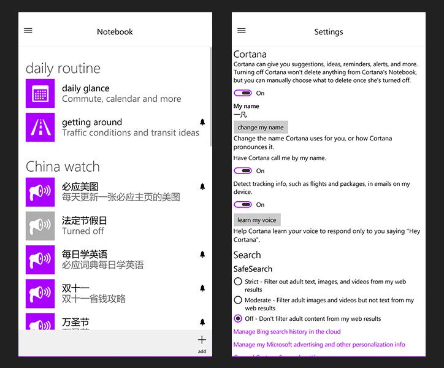Image resolution: width=444 pixels, height=368 pixels.
Task: Tap the add plus icon
Action: click(x=202, y=340)
